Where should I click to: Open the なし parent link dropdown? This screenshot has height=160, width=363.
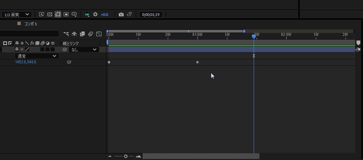[x=84, y=49]
